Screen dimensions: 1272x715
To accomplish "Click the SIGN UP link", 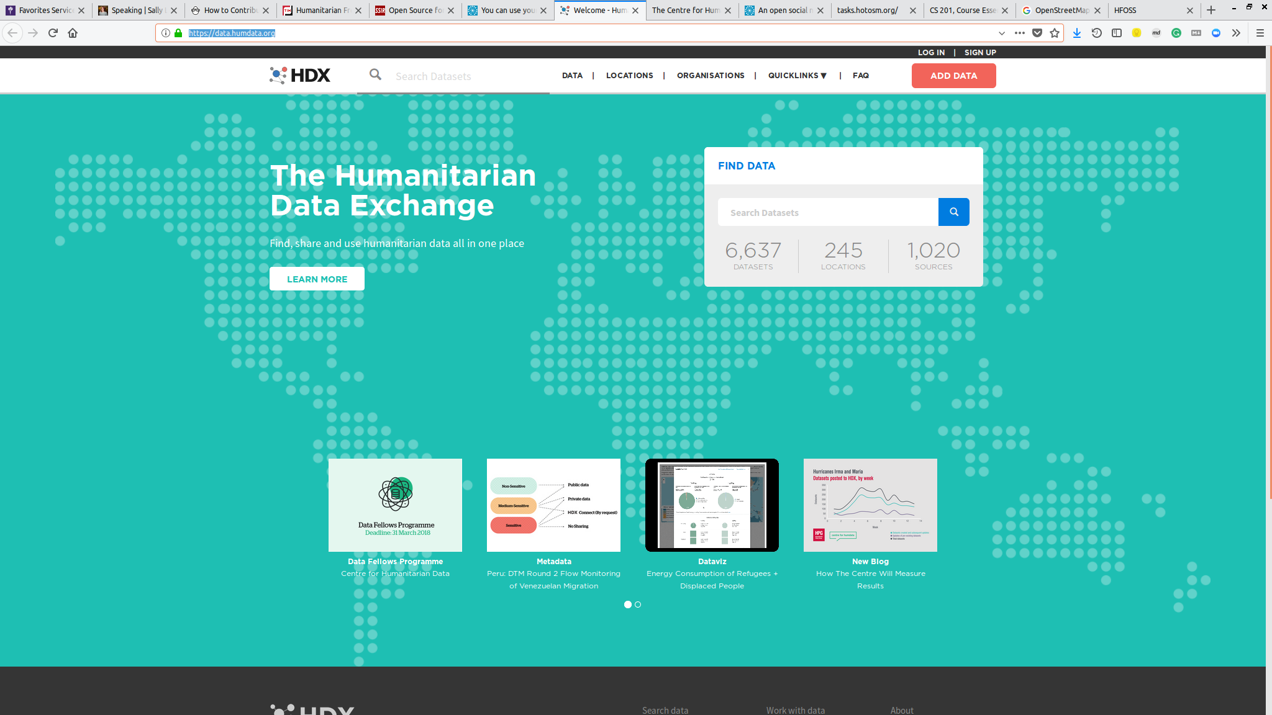I will pos(980,53).
